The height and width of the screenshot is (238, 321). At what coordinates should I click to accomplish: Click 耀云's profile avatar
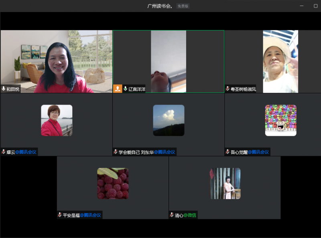click(x=57, y=120)
